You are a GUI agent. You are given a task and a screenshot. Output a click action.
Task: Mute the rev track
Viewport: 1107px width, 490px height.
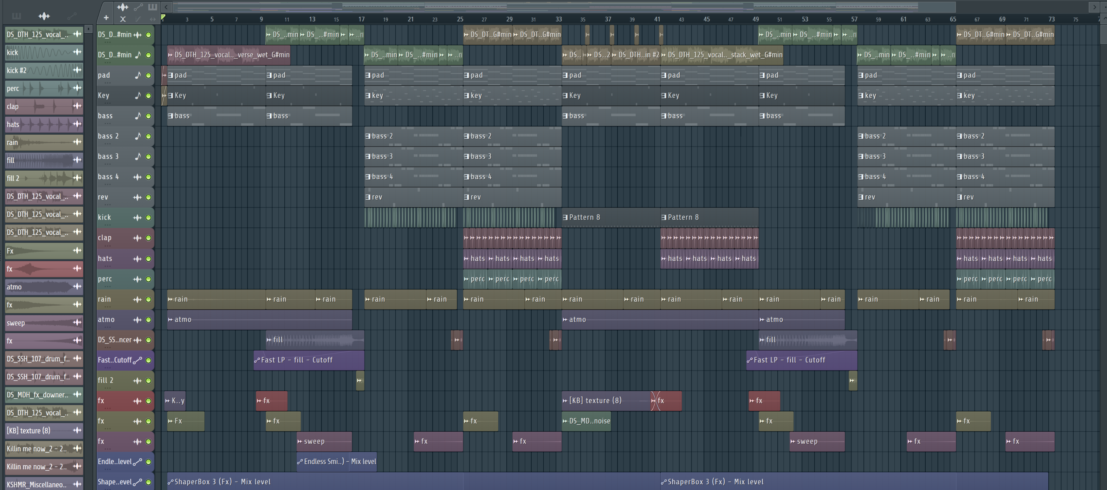coord(149,197)
